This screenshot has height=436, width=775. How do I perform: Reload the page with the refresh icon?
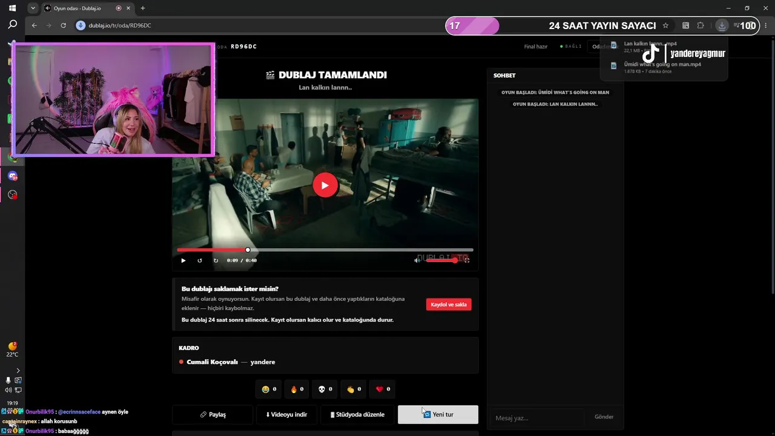click(x=64, y=25)
